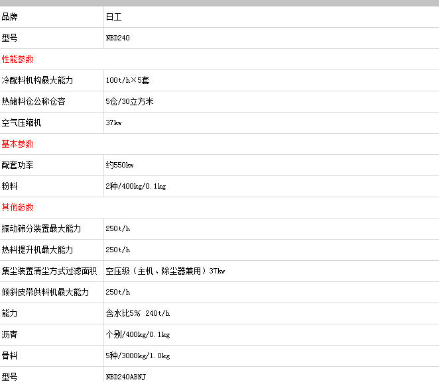Select the 振动筛分装置最大能力 label
Viewport: 439px width, 382px height.
pos(41,229)
